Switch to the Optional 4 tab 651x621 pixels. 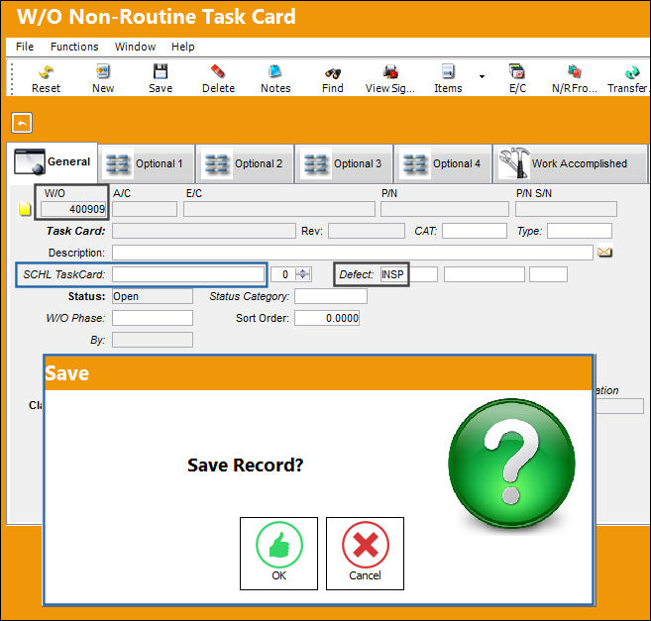pos(443,163)
